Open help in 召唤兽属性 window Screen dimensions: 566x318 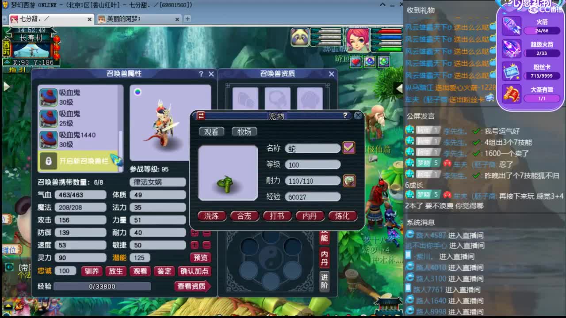pyautogui.click(x=201, y=74)
